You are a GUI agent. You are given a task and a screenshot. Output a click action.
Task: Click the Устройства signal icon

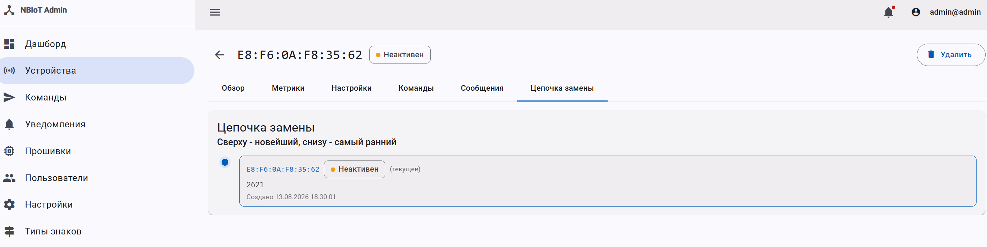click(9, 70)
